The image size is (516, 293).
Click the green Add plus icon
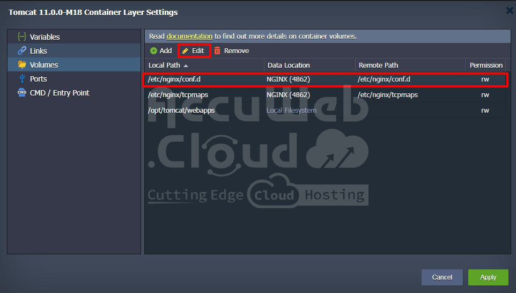[x=153, y=50]
